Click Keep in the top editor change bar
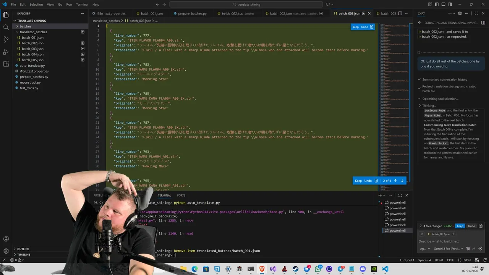This screenshot has height=275, width=489. click(355, 27)
